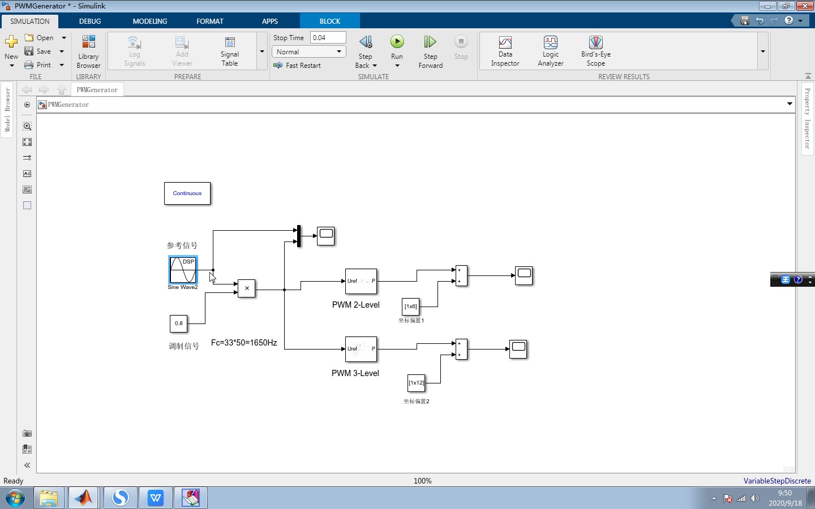Screen dimensions: 815x509
Task: Open the Logic Analyzer
Action: click(550, 51)
